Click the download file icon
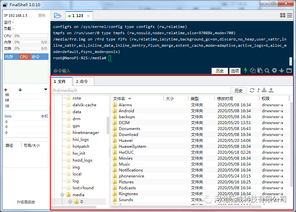Viewport: 296px width, 212px height. (x=264, y=90)
